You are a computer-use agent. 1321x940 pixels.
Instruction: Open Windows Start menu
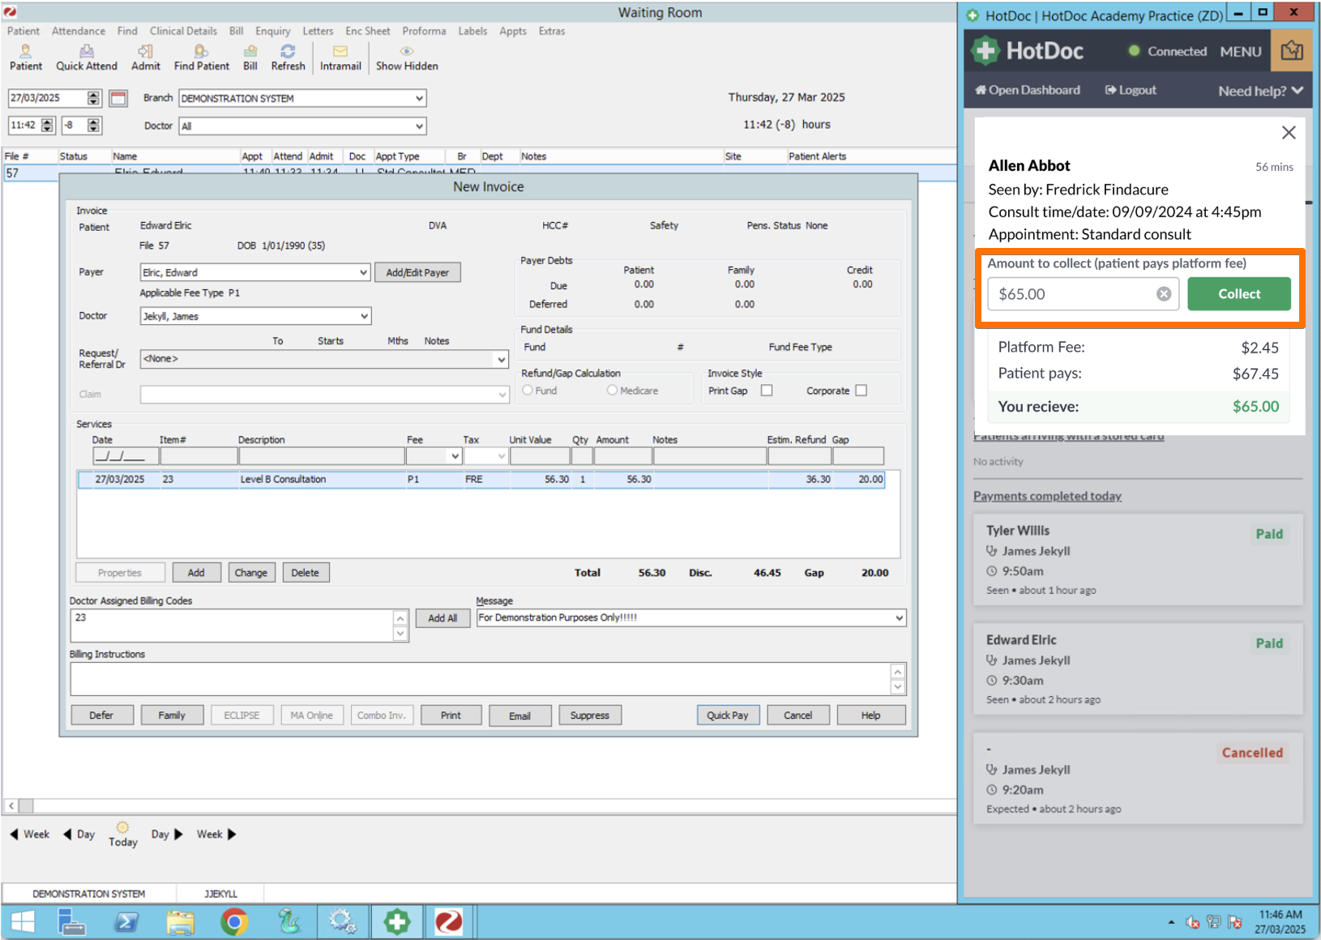tap(23, 922)
